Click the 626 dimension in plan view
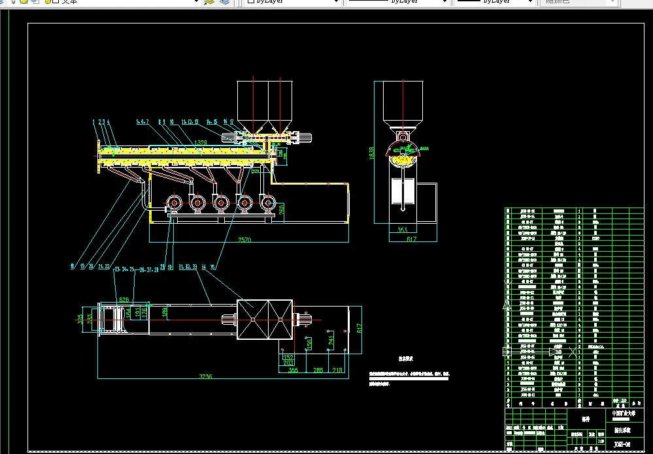This screenshot has width=653, height=454. pyautogui.click(x=124, y=299)
